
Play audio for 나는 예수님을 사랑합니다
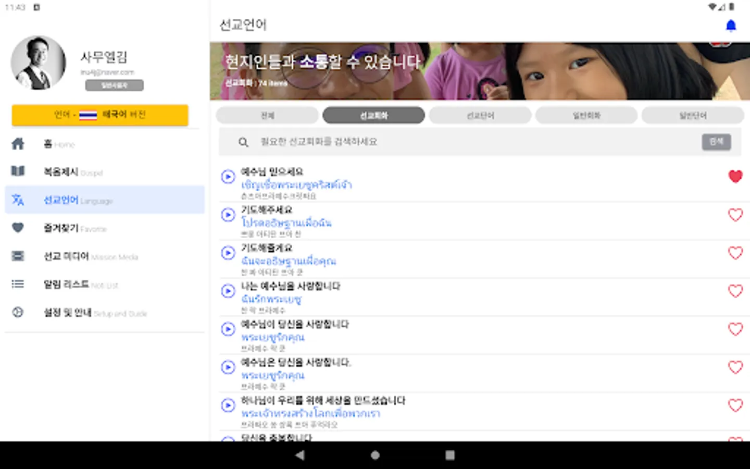(x=228, y=291)
